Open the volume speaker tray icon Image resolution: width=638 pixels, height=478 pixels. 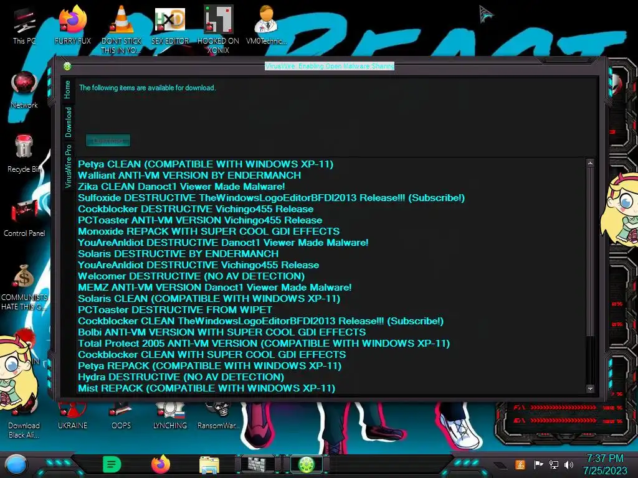[569, 464]
